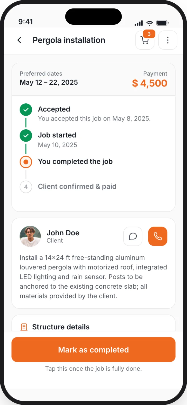Open the three-dot more options menu
The image size is (187, 405).
pos(168,40)
